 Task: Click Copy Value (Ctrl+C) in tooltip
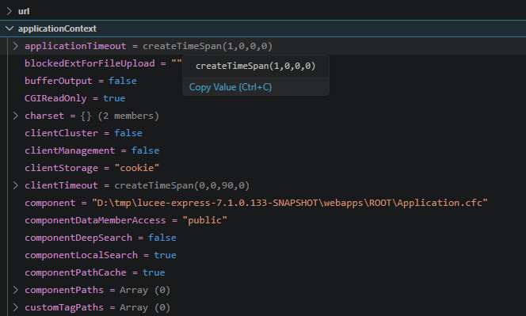(x=231, y=87)
